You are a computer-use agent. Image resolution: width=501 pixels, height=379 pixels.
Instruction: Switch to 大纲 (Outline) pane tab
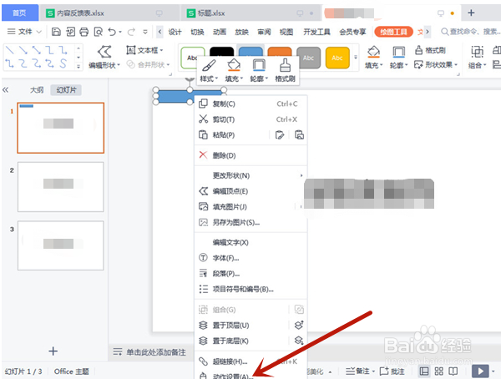click(x=37, y=90)
